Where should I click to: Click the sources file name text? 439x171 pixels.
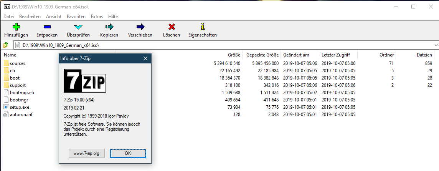(x=18, y=63)
